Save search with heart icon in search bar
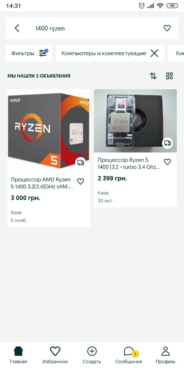 tap(167, 28)
